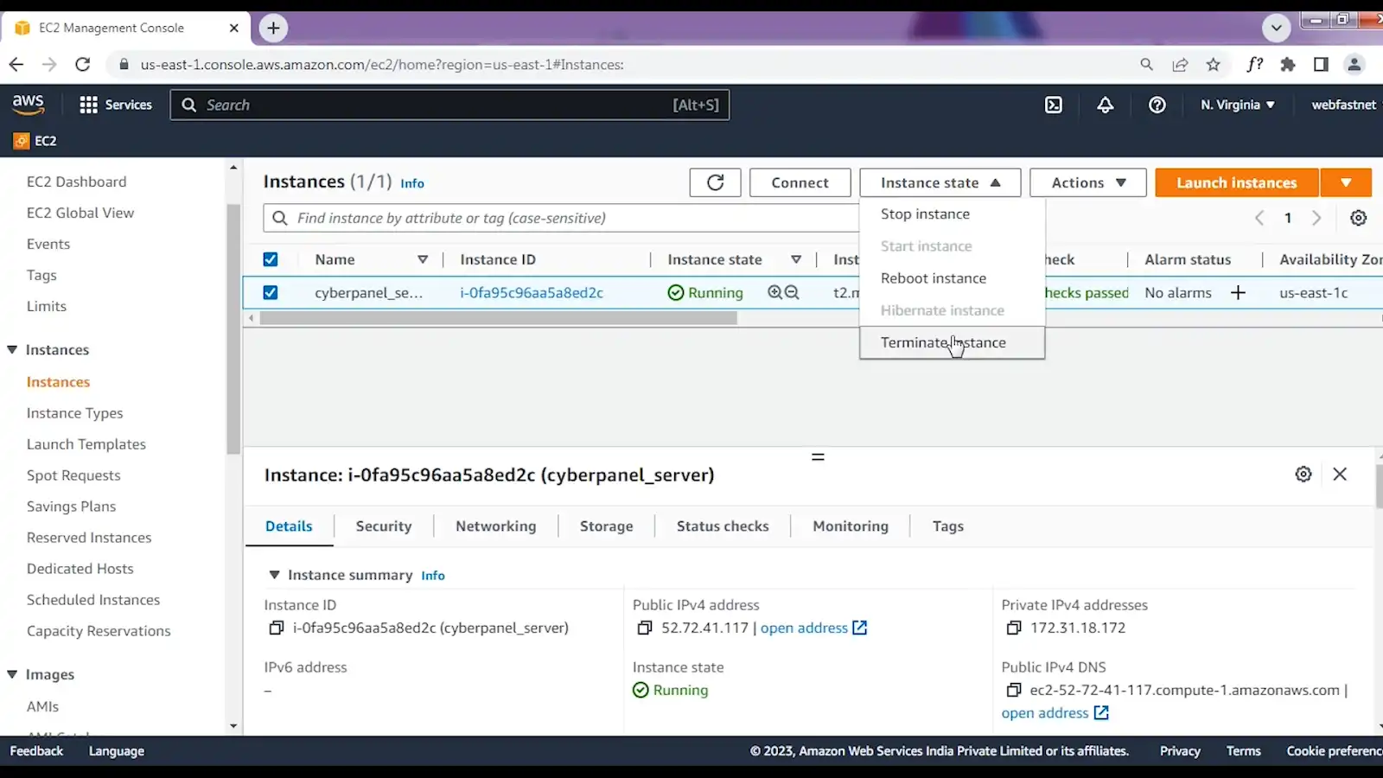Copy the public IPv4 DNS name

1014,691
